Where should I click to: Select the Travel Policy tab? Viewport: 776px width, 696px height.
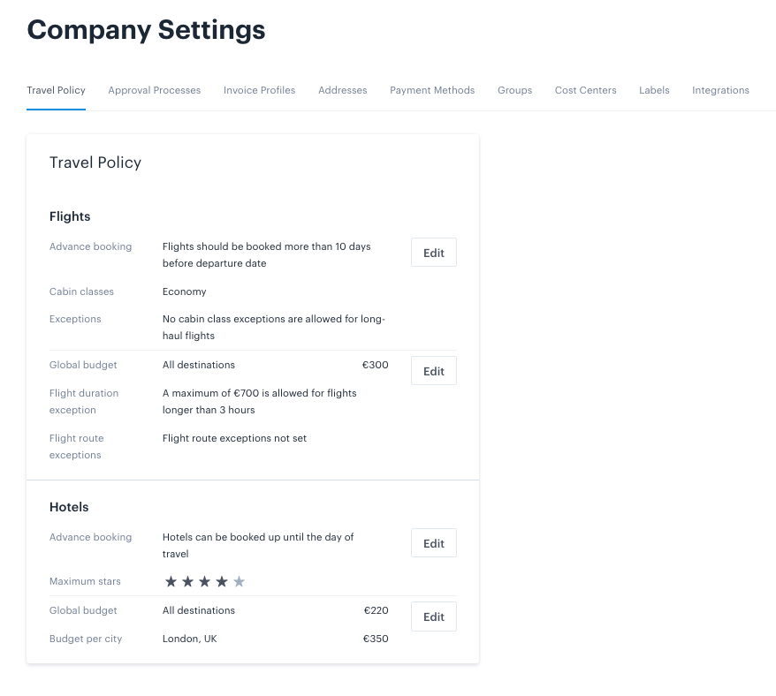tap(56, 90)
